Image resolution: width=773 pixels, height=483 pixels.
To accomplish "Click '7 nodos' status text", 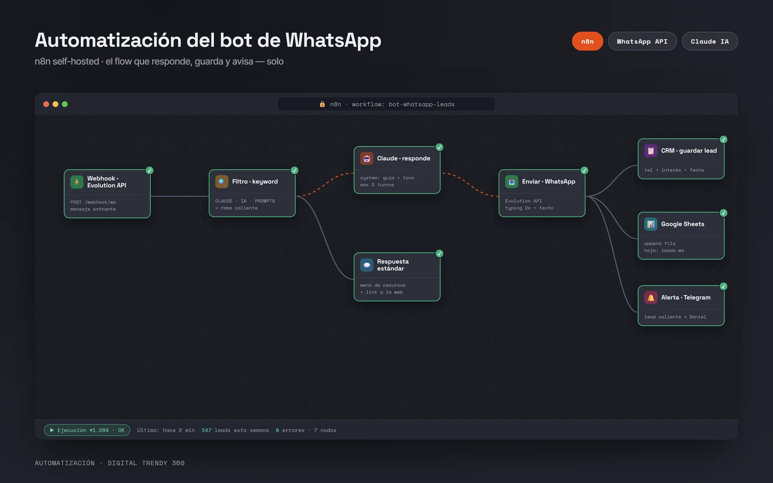I will click(325, 430).
